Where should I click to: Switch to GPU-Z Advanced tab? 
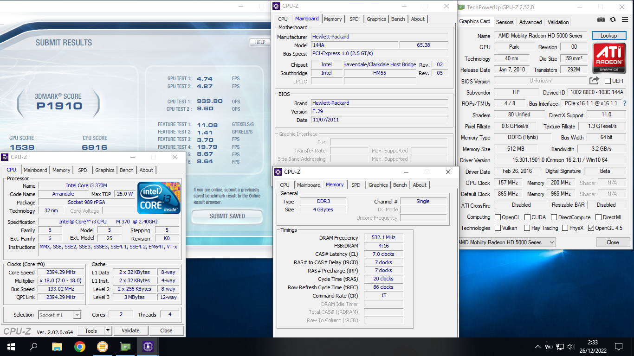[530, 22]
